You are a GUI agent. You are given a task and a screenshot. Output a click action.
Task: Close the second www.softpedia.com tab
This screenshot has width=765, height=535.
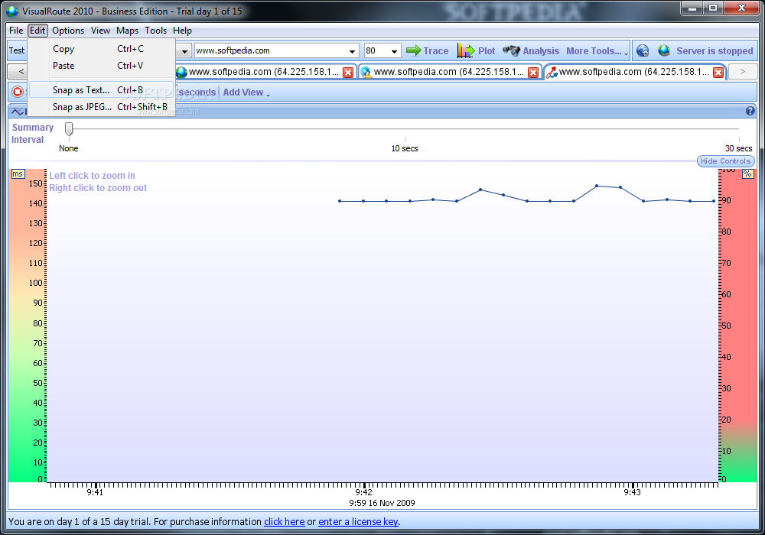click(x=533, y=73)
